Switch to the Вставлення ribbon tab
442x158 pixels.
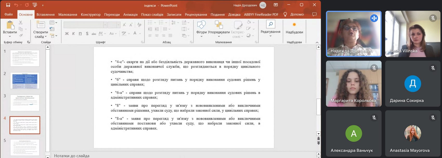pyautogui.click(x=45, y=15)
